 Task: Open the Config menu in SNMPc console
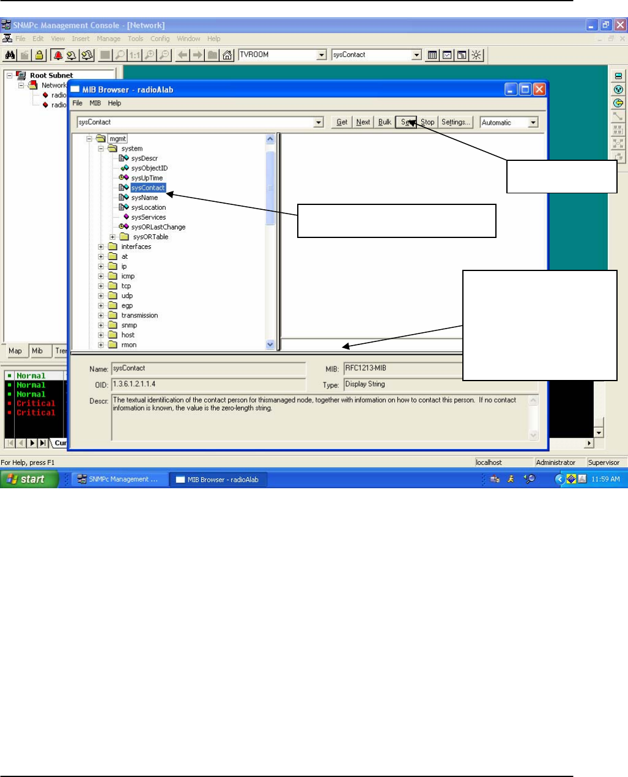[x=160, y=39]
